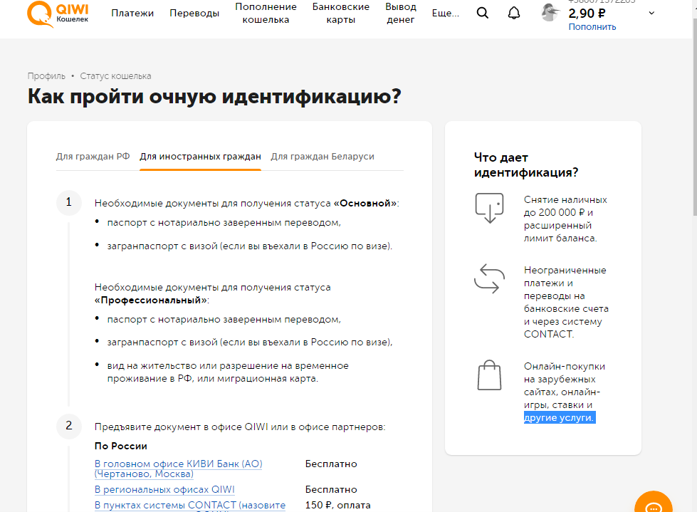Screen dimensions: 697x512
Task: Click step number 1 circle
Action: [x=69, y=203]
